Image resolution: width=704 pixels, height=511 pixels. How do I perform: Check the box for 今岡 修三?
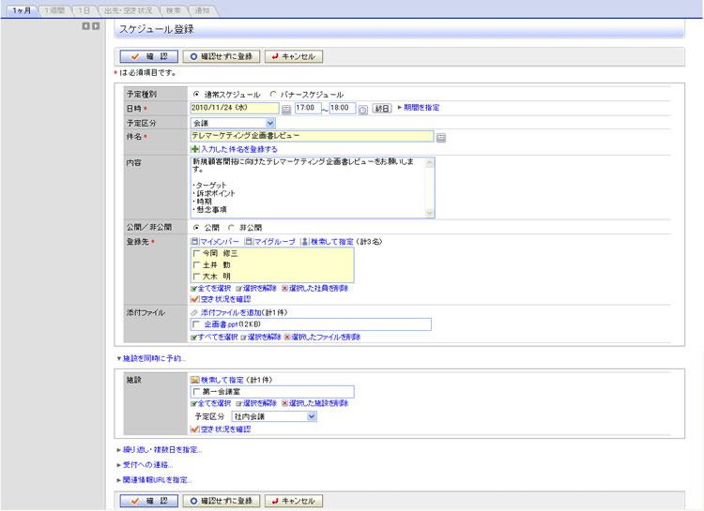(196, 253)
